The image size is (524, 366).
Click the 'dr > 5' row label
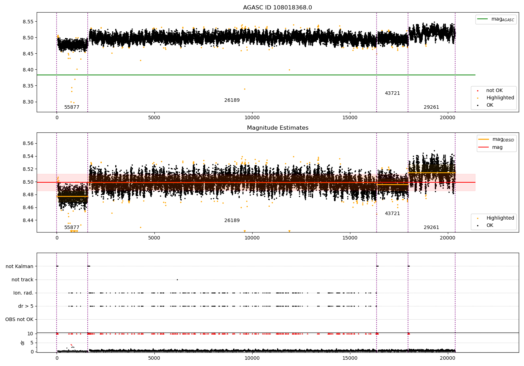tap(26, 306)
